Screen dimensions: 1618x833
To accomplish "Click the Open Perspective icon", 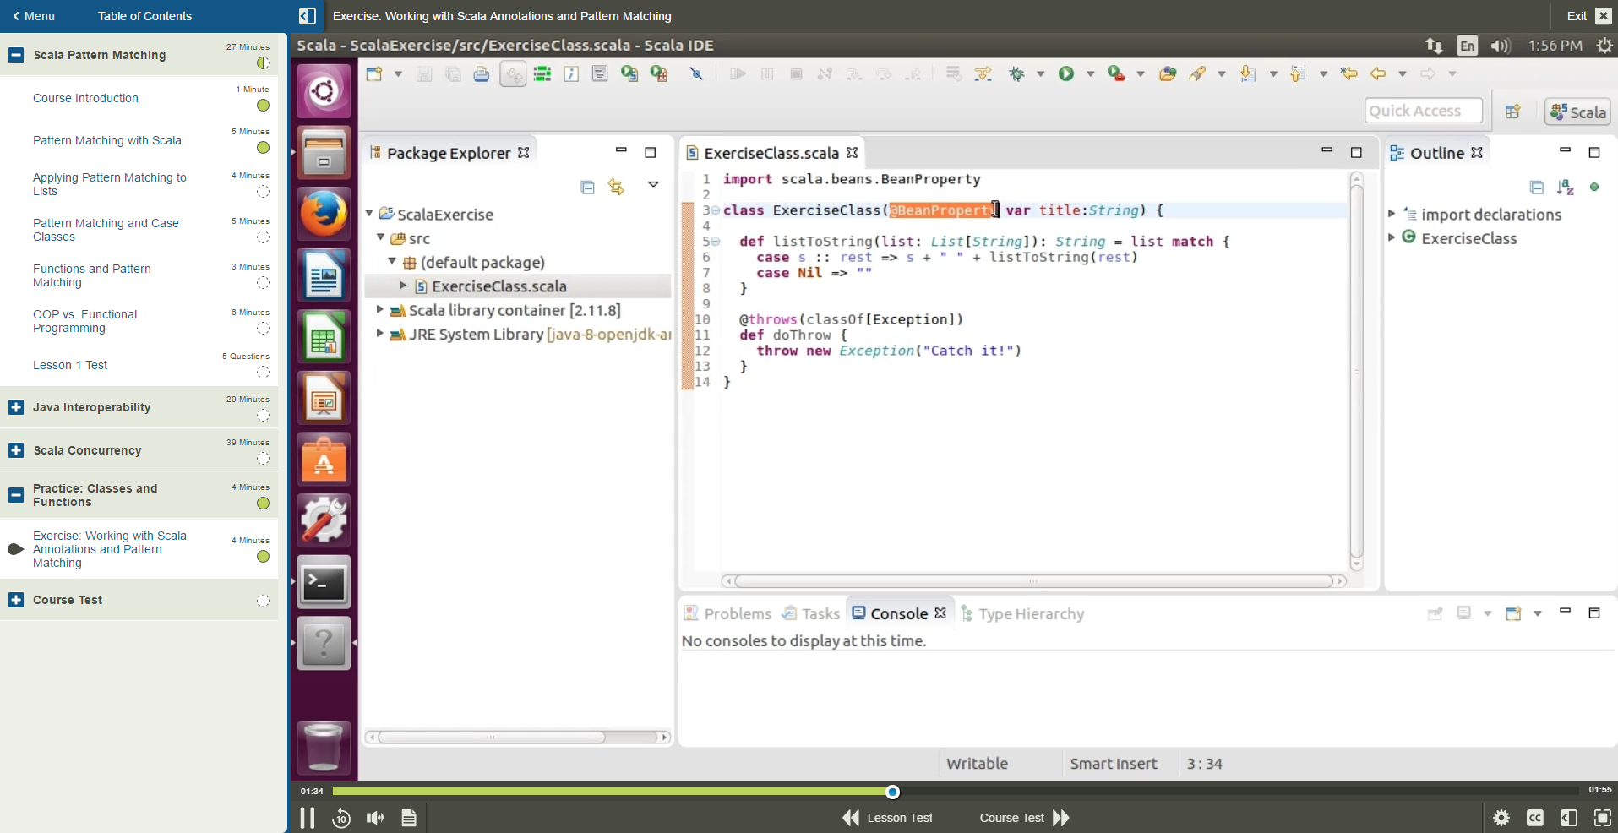I will 1512,112.
